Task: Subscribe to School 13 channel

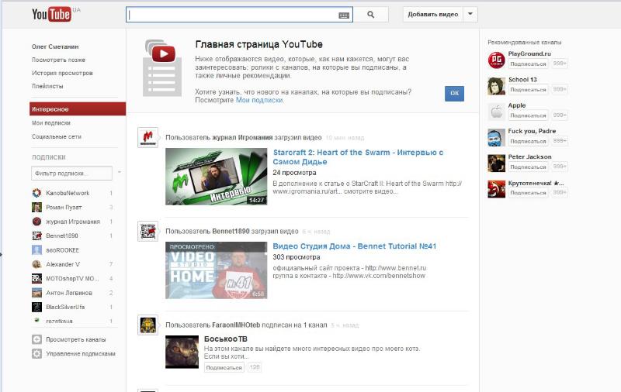Action: 529,90
